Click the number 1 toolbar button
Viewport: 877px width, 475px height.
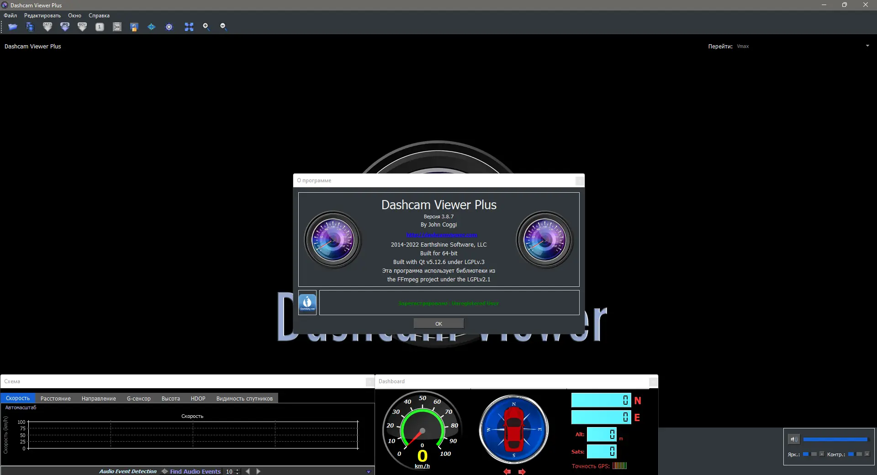pos(100,27)
